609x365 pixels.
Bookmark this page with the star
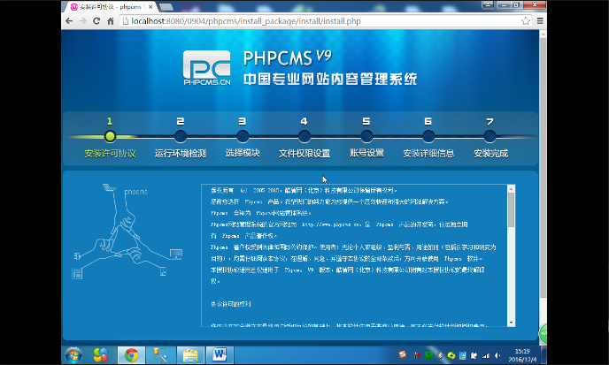coord(526,21)
